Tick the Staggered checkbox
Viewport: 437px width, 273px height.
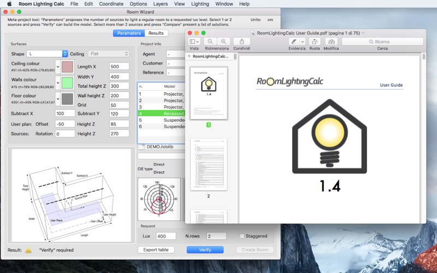[x=242, y=236]
